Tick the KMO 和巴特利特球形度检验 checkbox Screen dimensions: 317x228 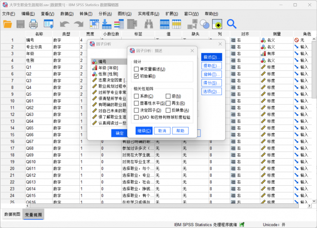[137, 117]
